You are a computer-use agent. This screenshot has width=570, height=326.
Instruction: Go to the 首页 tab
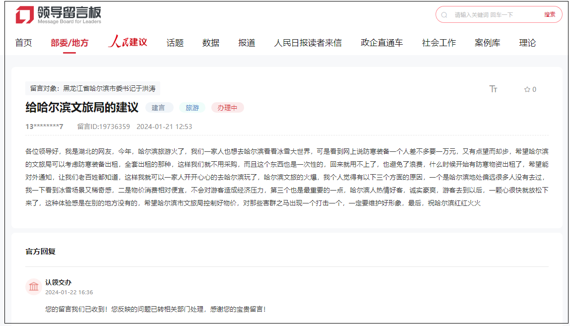point(24,43)
